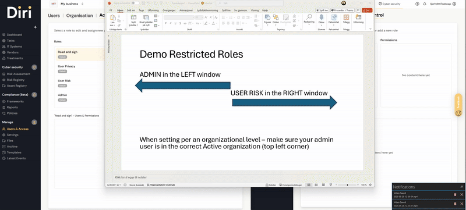
Task: Switch to normal view in status bar
Action: tap(309, 185)
